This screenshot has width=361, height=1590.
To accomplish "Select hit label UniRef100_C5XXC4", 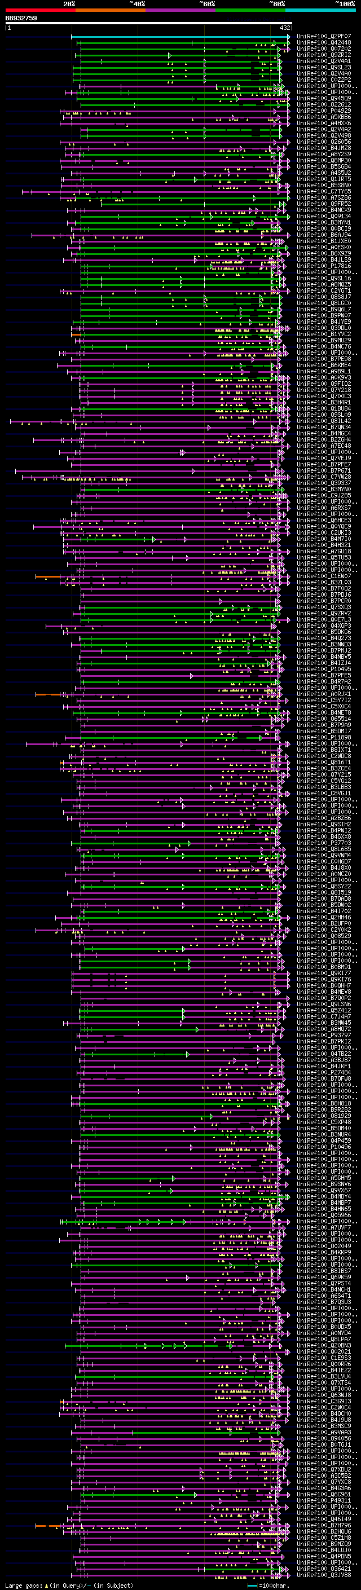I will click(x=324, y=706).
